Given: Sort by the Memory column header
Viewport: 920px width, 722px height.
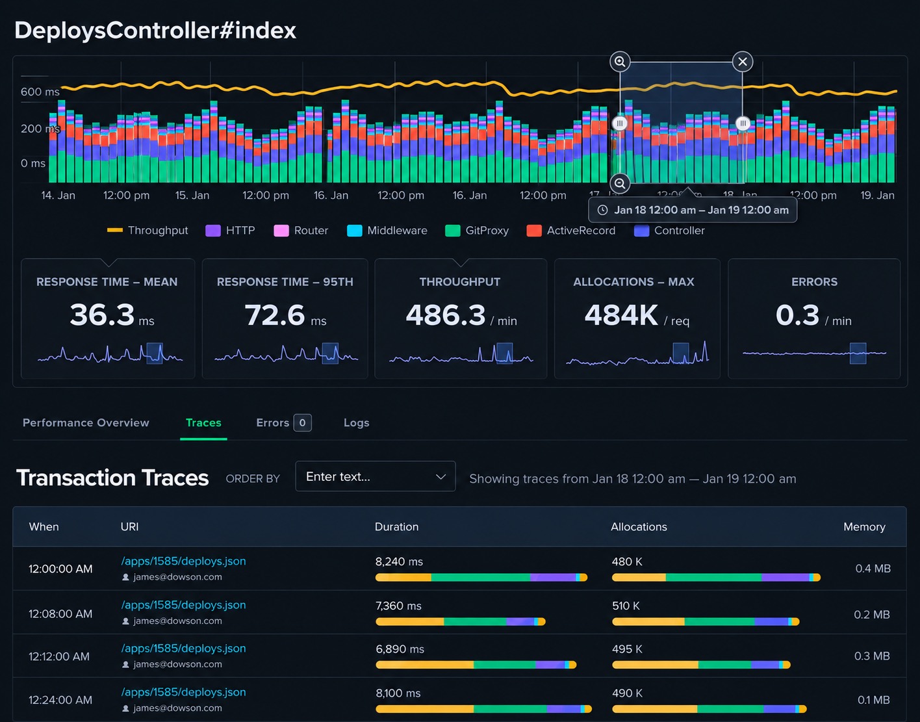Looking at the screenshot, I should pyautogui.click(x=864, y=526).
